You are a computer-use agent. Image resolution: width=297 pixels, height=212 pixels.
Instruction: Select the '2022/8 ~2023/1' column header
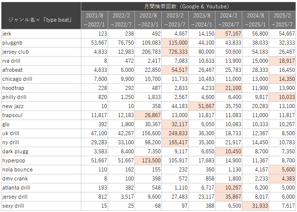[x=148, y=20]
